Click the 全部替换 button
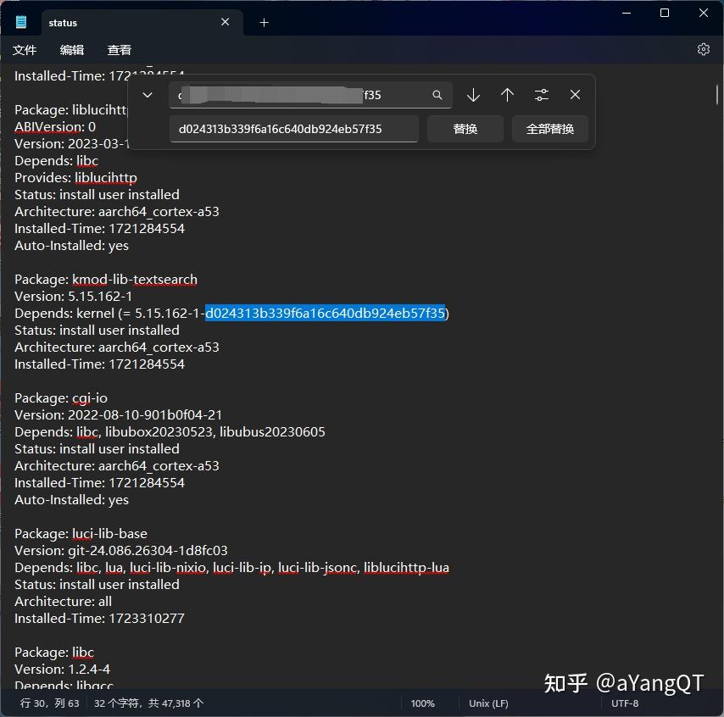Screen dimensions: 724x717 [x=549, y=128]
